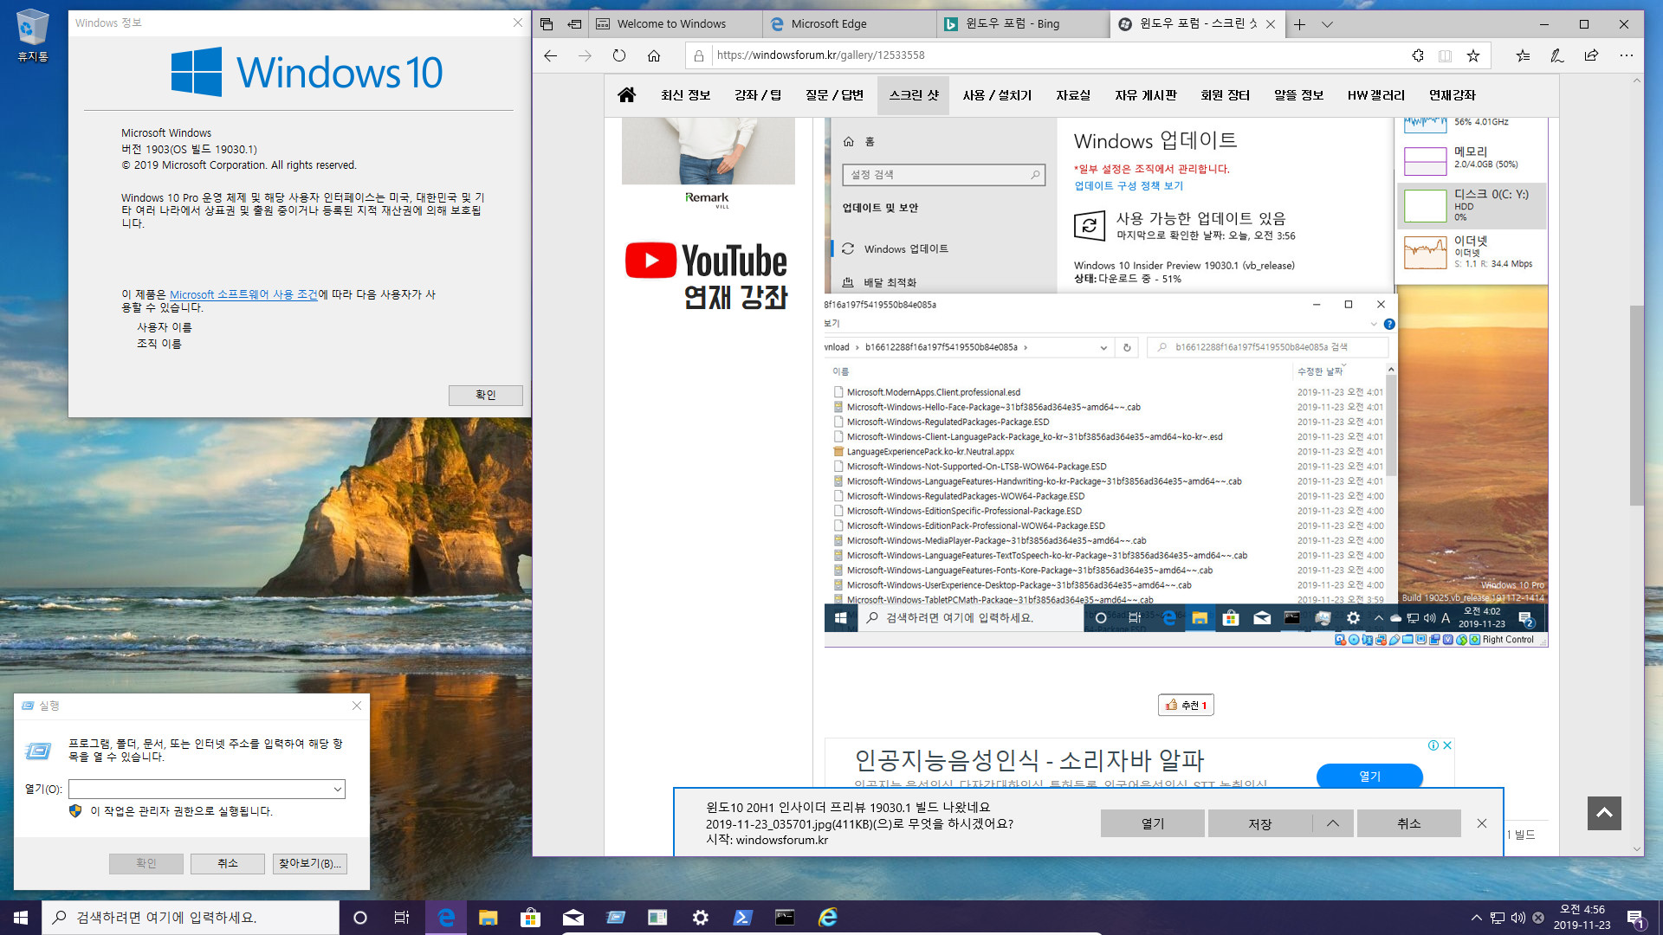Show tabs you've set aside icon

coord(547,24)
